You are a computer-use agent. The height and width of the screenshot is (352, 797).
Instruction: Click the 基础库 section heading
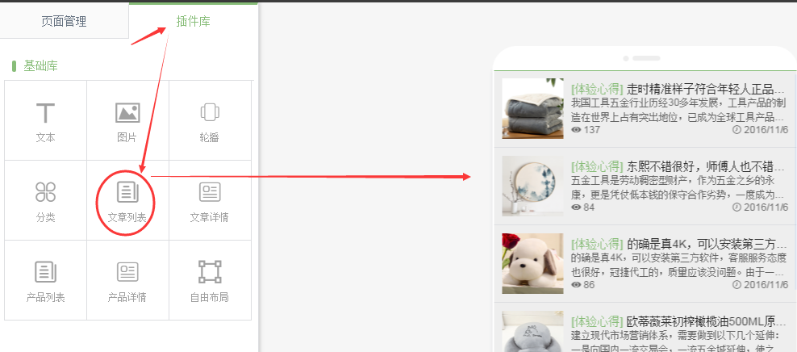(40, 65)
